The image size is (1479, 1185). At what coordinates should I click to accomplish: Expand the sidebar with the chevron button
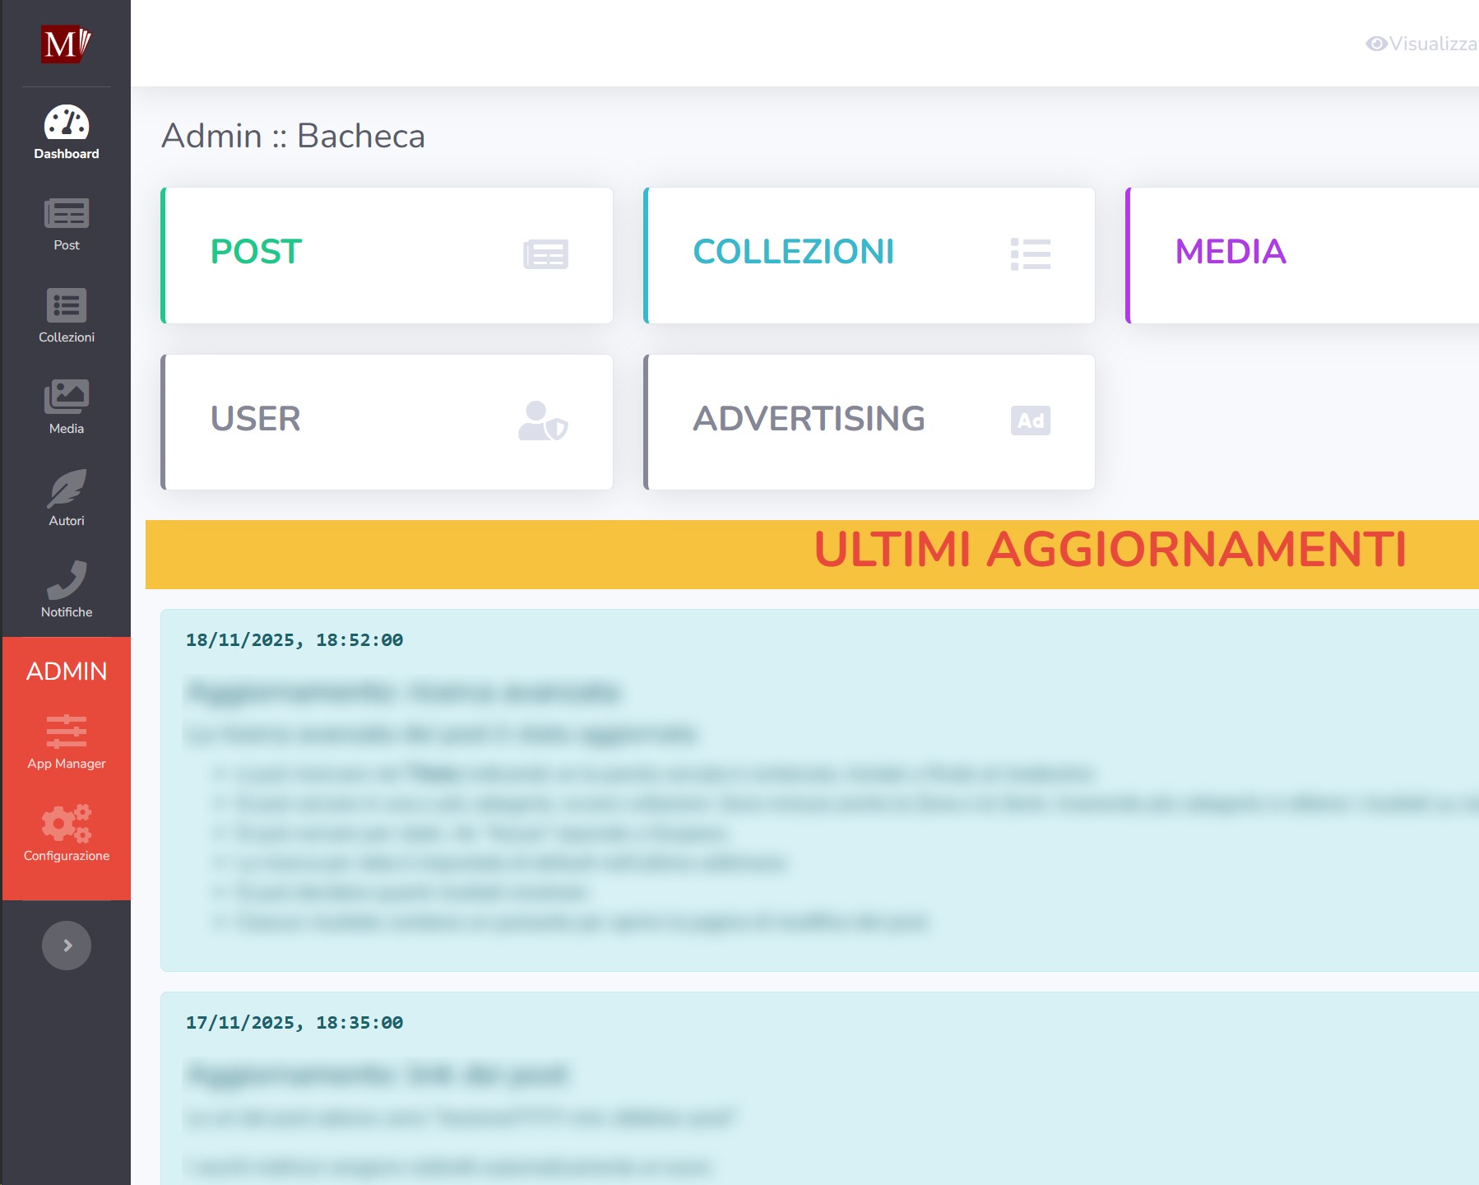[x=67, y=946]
